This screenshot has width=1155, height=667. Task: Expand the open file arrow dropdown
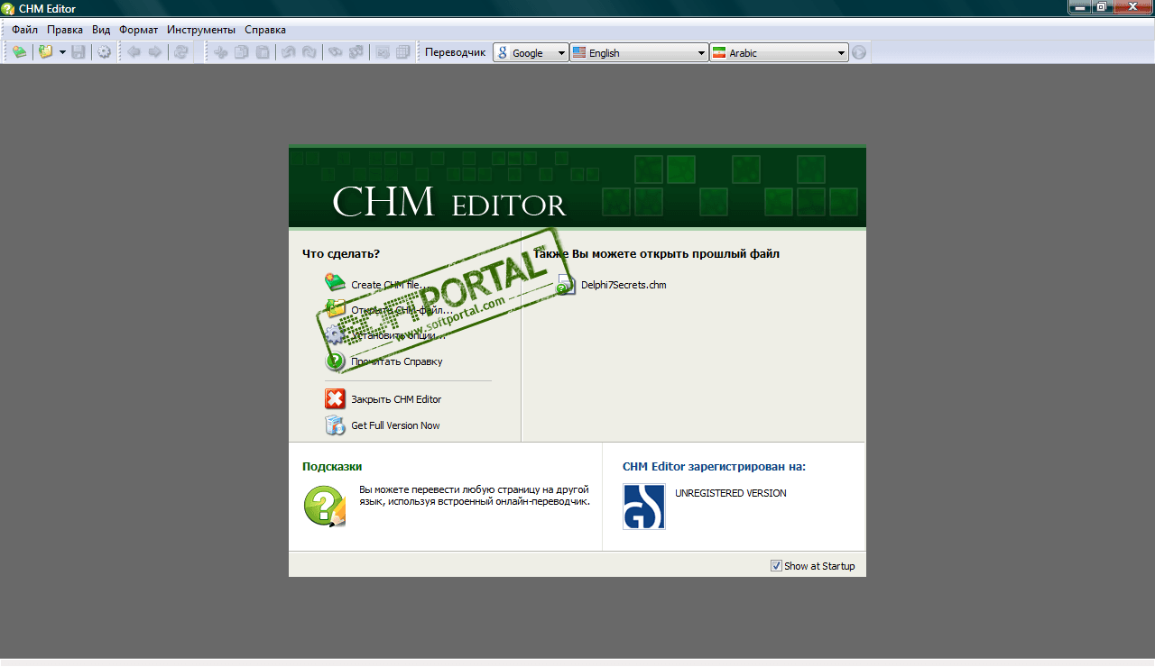(x=62, y=52)
